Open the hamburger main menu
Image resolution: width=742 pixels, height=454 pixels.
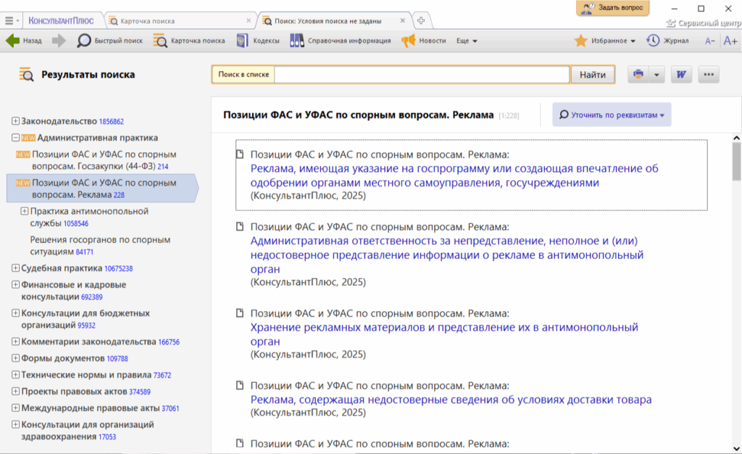coord(12,21)
